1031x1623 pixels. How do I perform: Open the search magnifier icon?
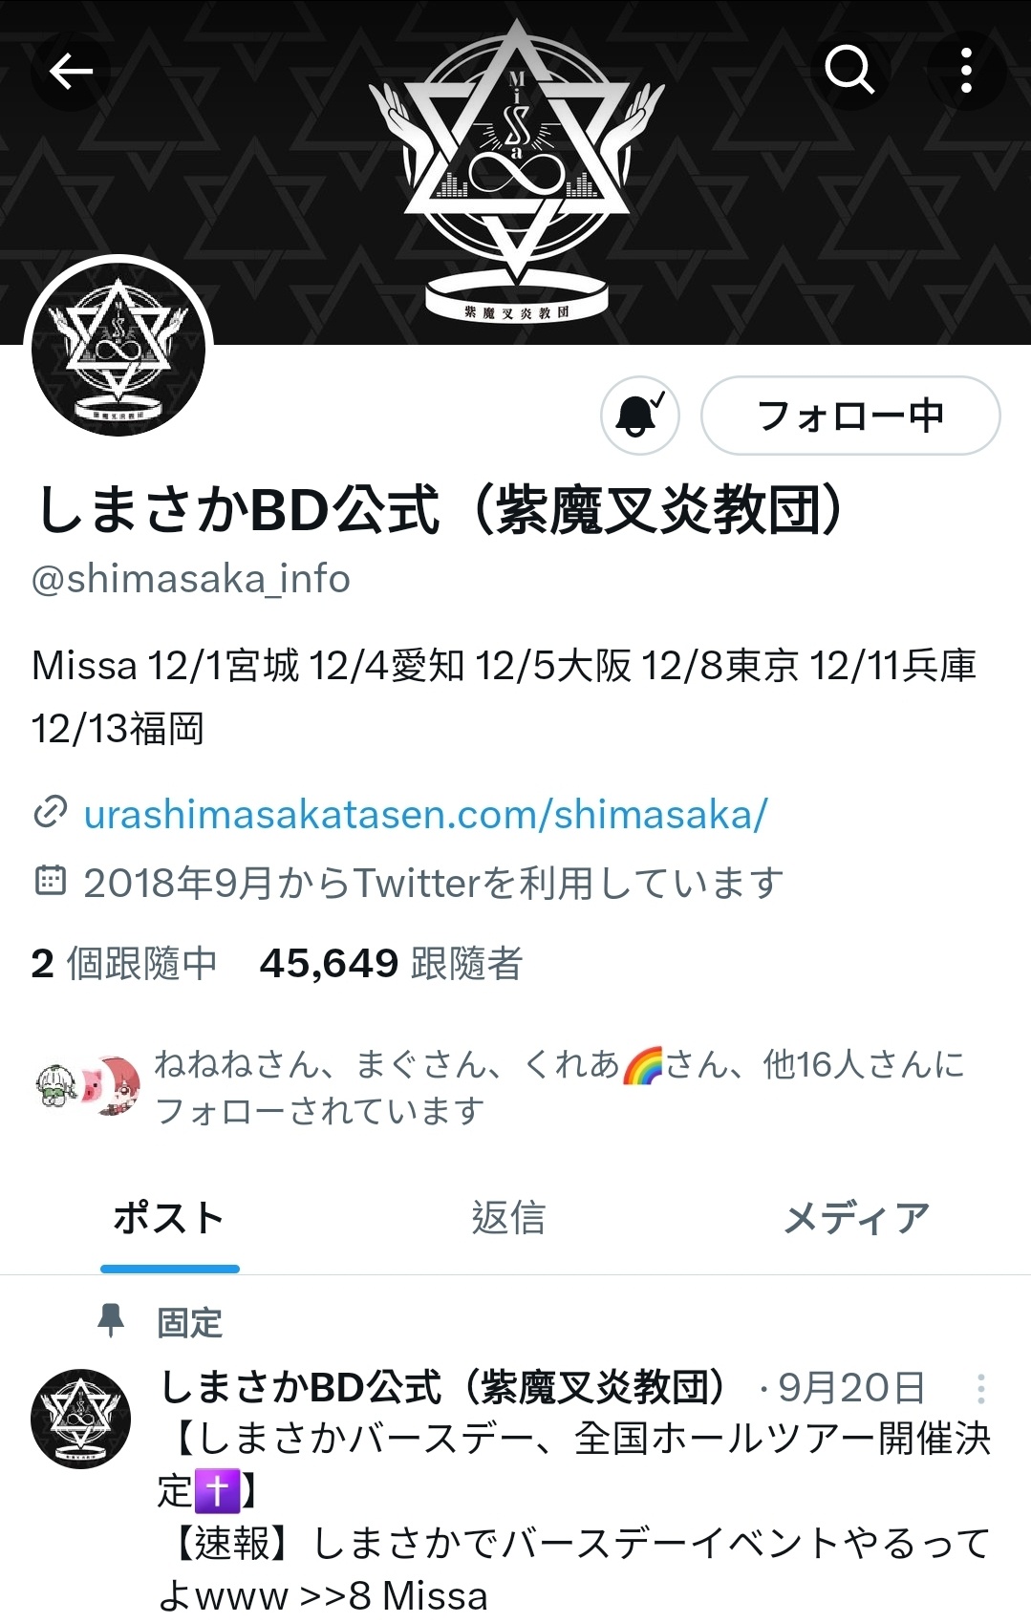click(x=849, y=70)
